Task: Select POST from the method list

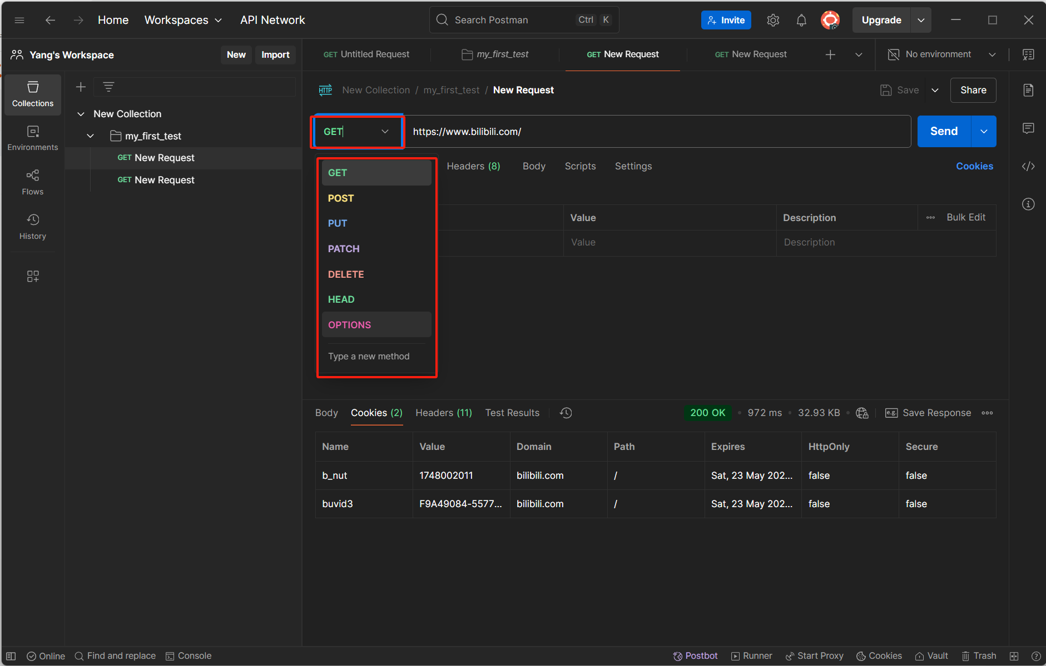Action: coord(376,198)
